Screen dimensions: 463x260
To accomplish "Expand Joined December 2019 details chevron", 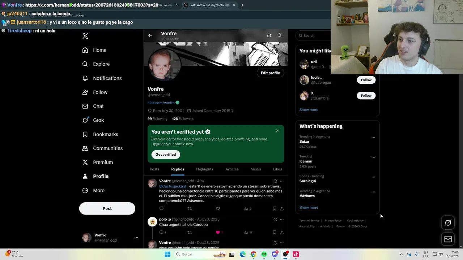I will 232,110.
